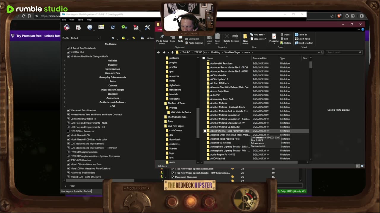Go forward with Explorer's forward arrow

(x=164, y=52)
